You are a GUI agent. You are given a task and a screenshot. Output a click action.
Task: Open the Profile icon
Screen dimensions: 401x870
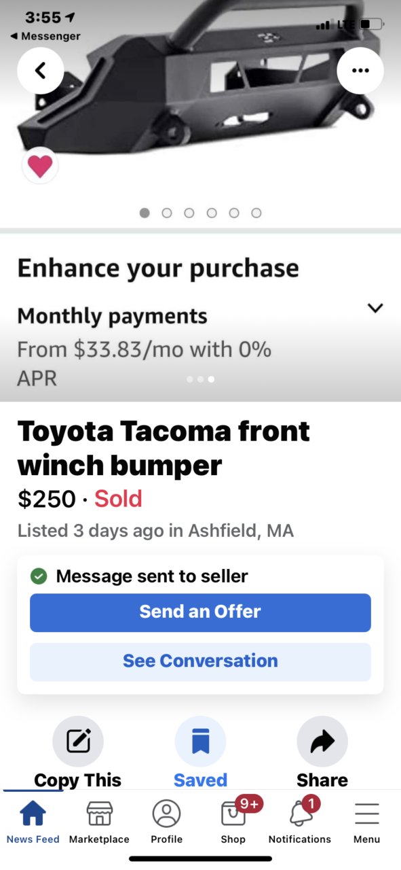point(166,822)
